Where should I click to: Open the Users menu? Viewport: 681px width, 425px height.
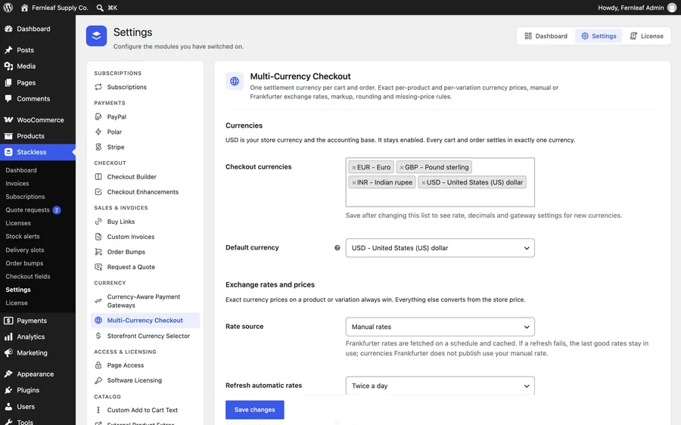point(38,406)
